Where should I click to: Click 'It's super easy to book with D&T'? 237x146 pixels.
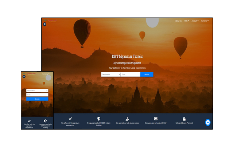click(x=156, y=123)
